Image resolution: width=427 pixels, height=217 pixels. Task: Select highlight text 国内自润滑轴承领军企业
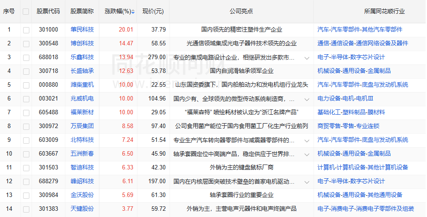click(242, 71)
